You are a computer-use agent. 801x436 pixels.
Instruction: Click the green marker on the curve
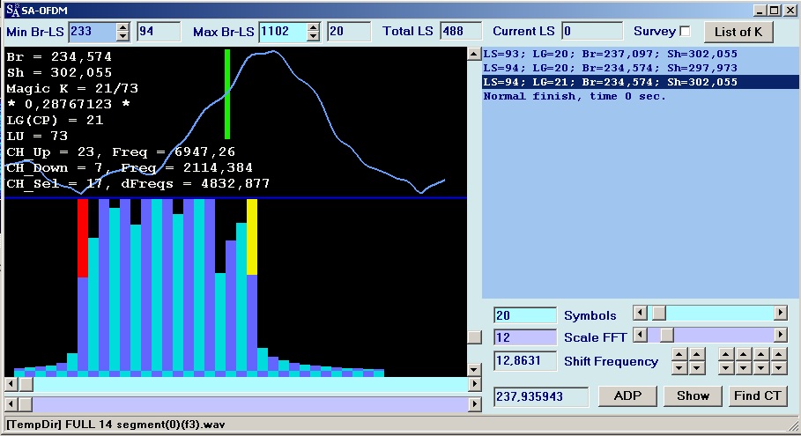[x=227, y=94]
